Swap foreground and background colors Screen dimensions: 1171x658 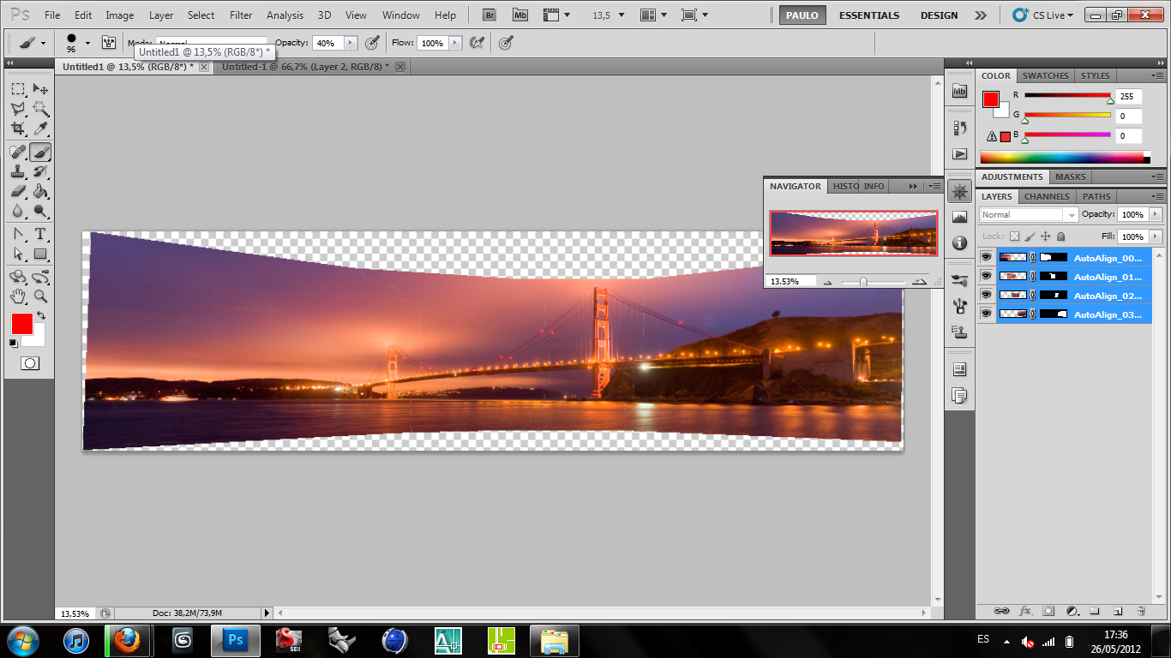tap(40, 316)
